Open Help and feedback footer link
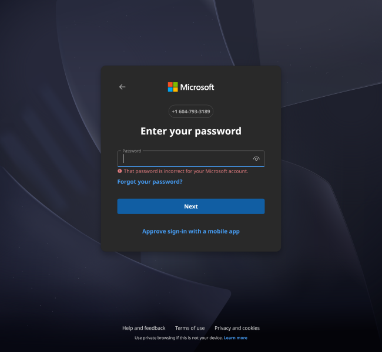The height and width of the screenshot is (352, 382). pos(144,328)
